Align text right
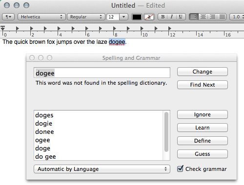244x185 pixels. coord(212,17)
